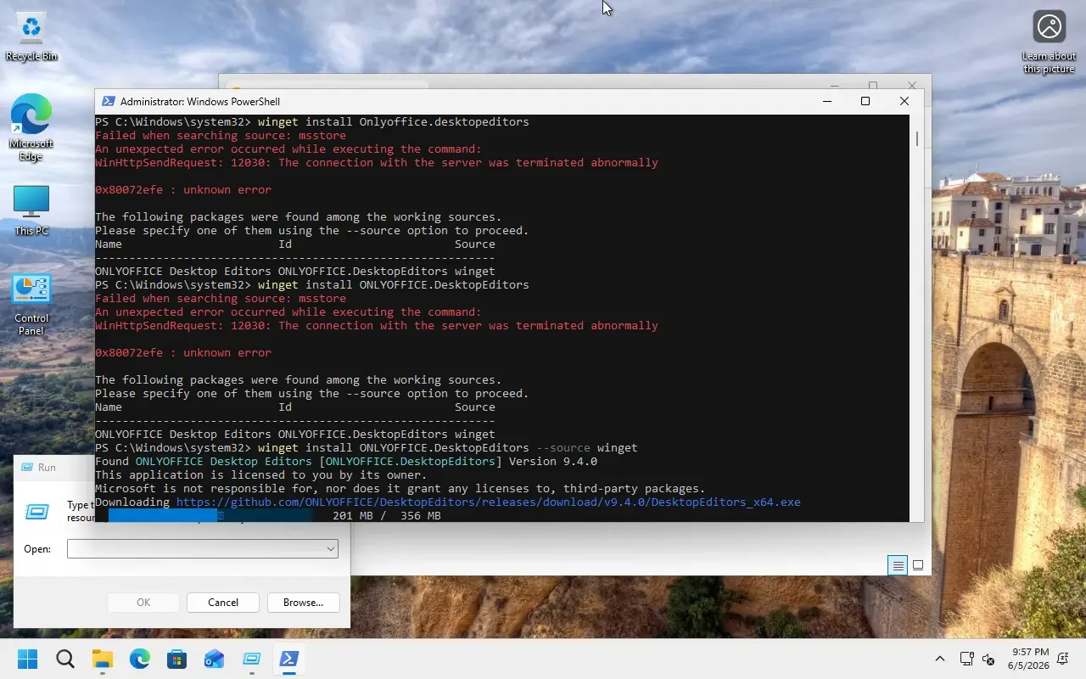Launch Microsoft Edge from the taskbar
This screenshot has width=1086, height=679.
(x=140, y=659)
